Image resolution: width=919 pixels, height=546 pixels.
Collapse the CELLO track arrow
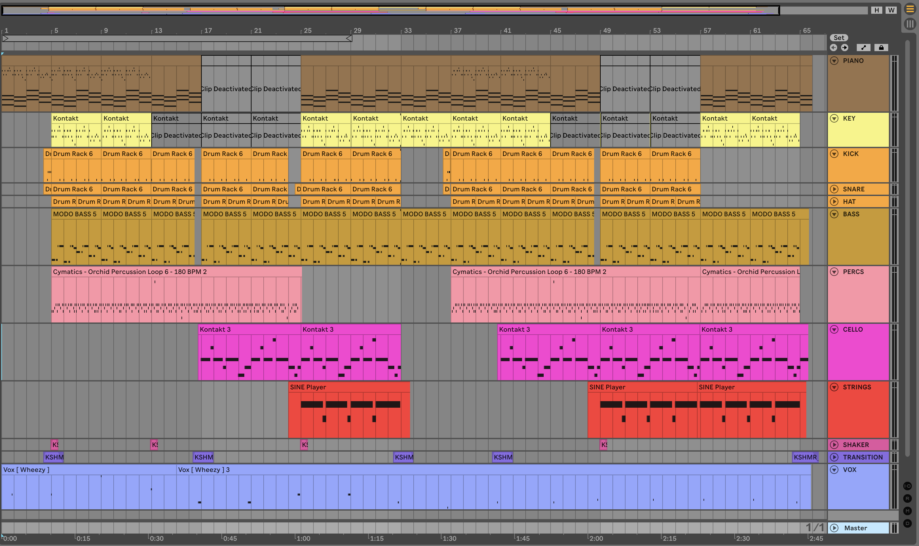[834, 329]
